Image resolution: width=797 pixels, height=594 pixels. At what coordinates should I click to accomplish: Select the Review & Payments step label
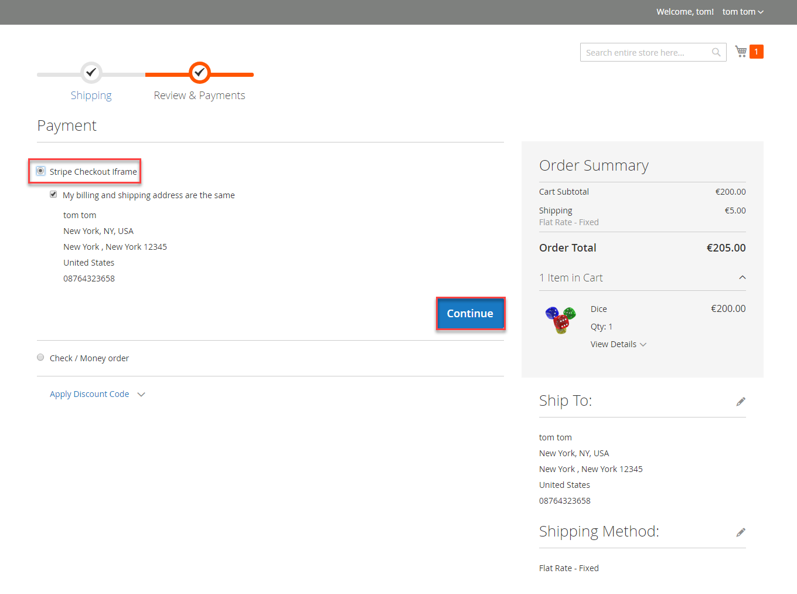coord(199,96)
